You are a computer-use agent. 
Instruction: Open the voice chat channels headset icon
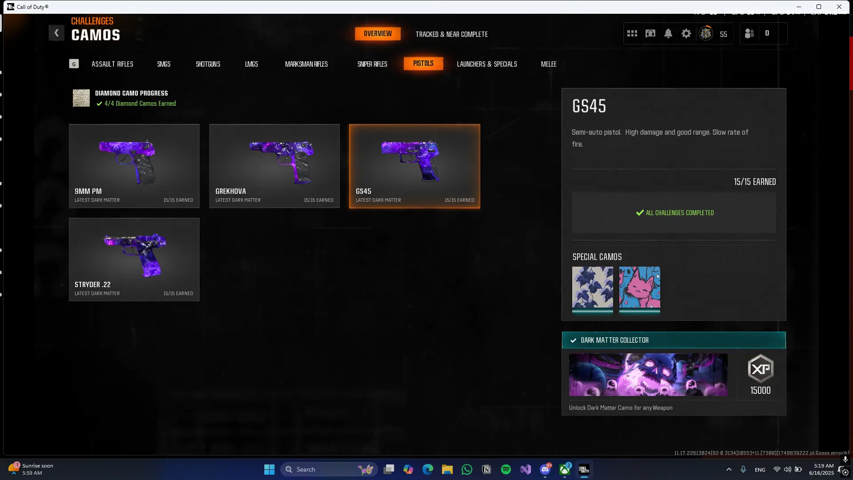tap(650, 34)
